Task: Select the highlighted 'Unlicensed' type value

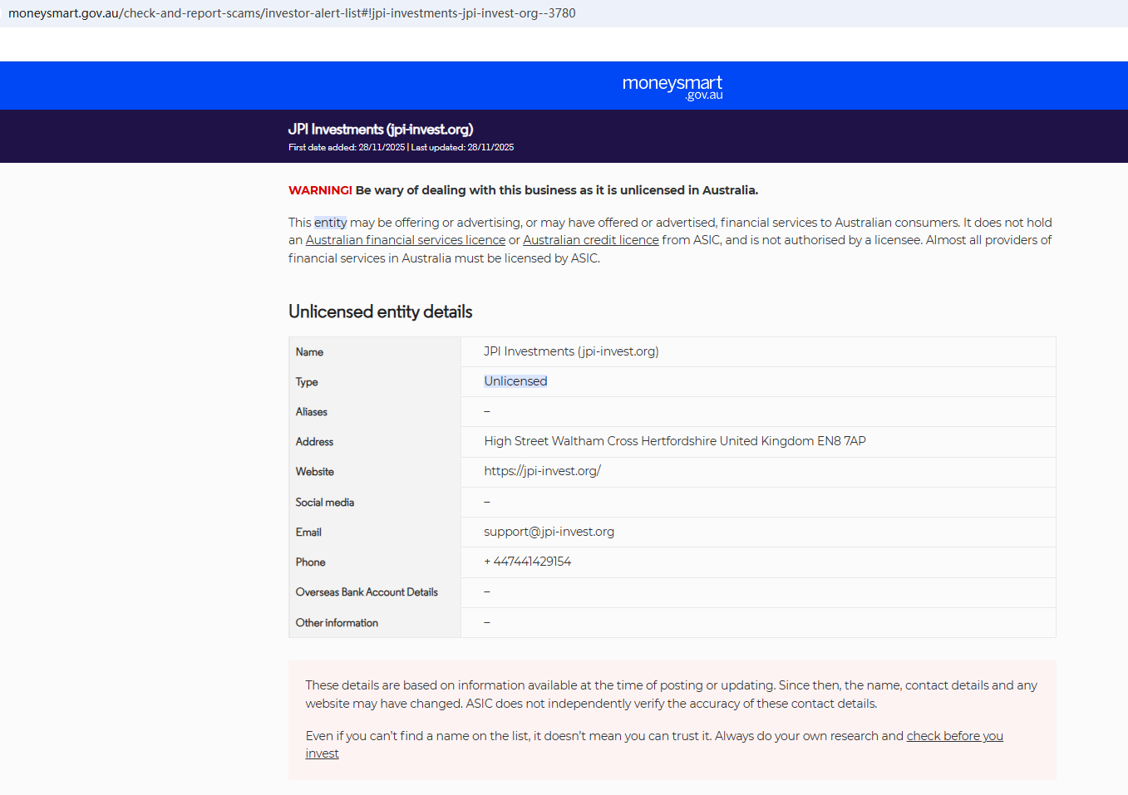Action: click(515, 381)
